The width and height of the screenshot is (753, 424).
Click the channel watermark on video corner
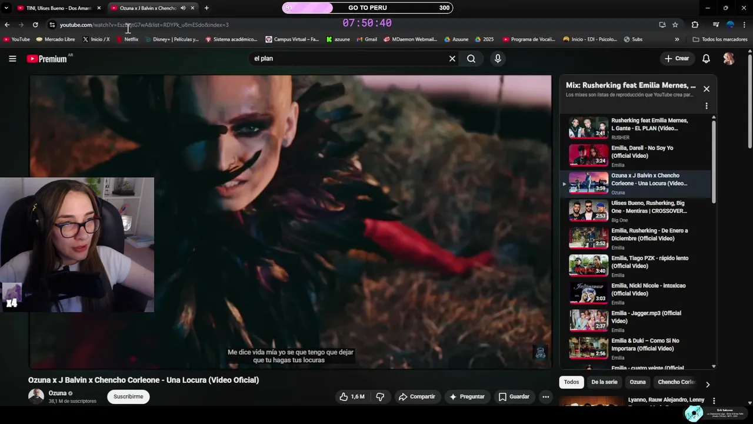click(539, 353)
